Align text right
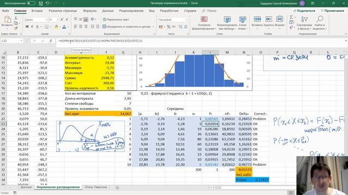 [x=86, y=27]
